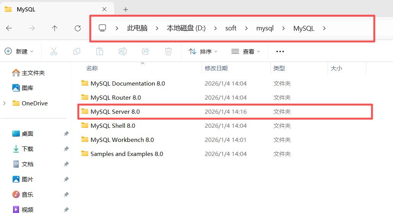This screenshot has width=393, height=213.
Task: Refresh the current folder
Action: (x=78, y=28)
